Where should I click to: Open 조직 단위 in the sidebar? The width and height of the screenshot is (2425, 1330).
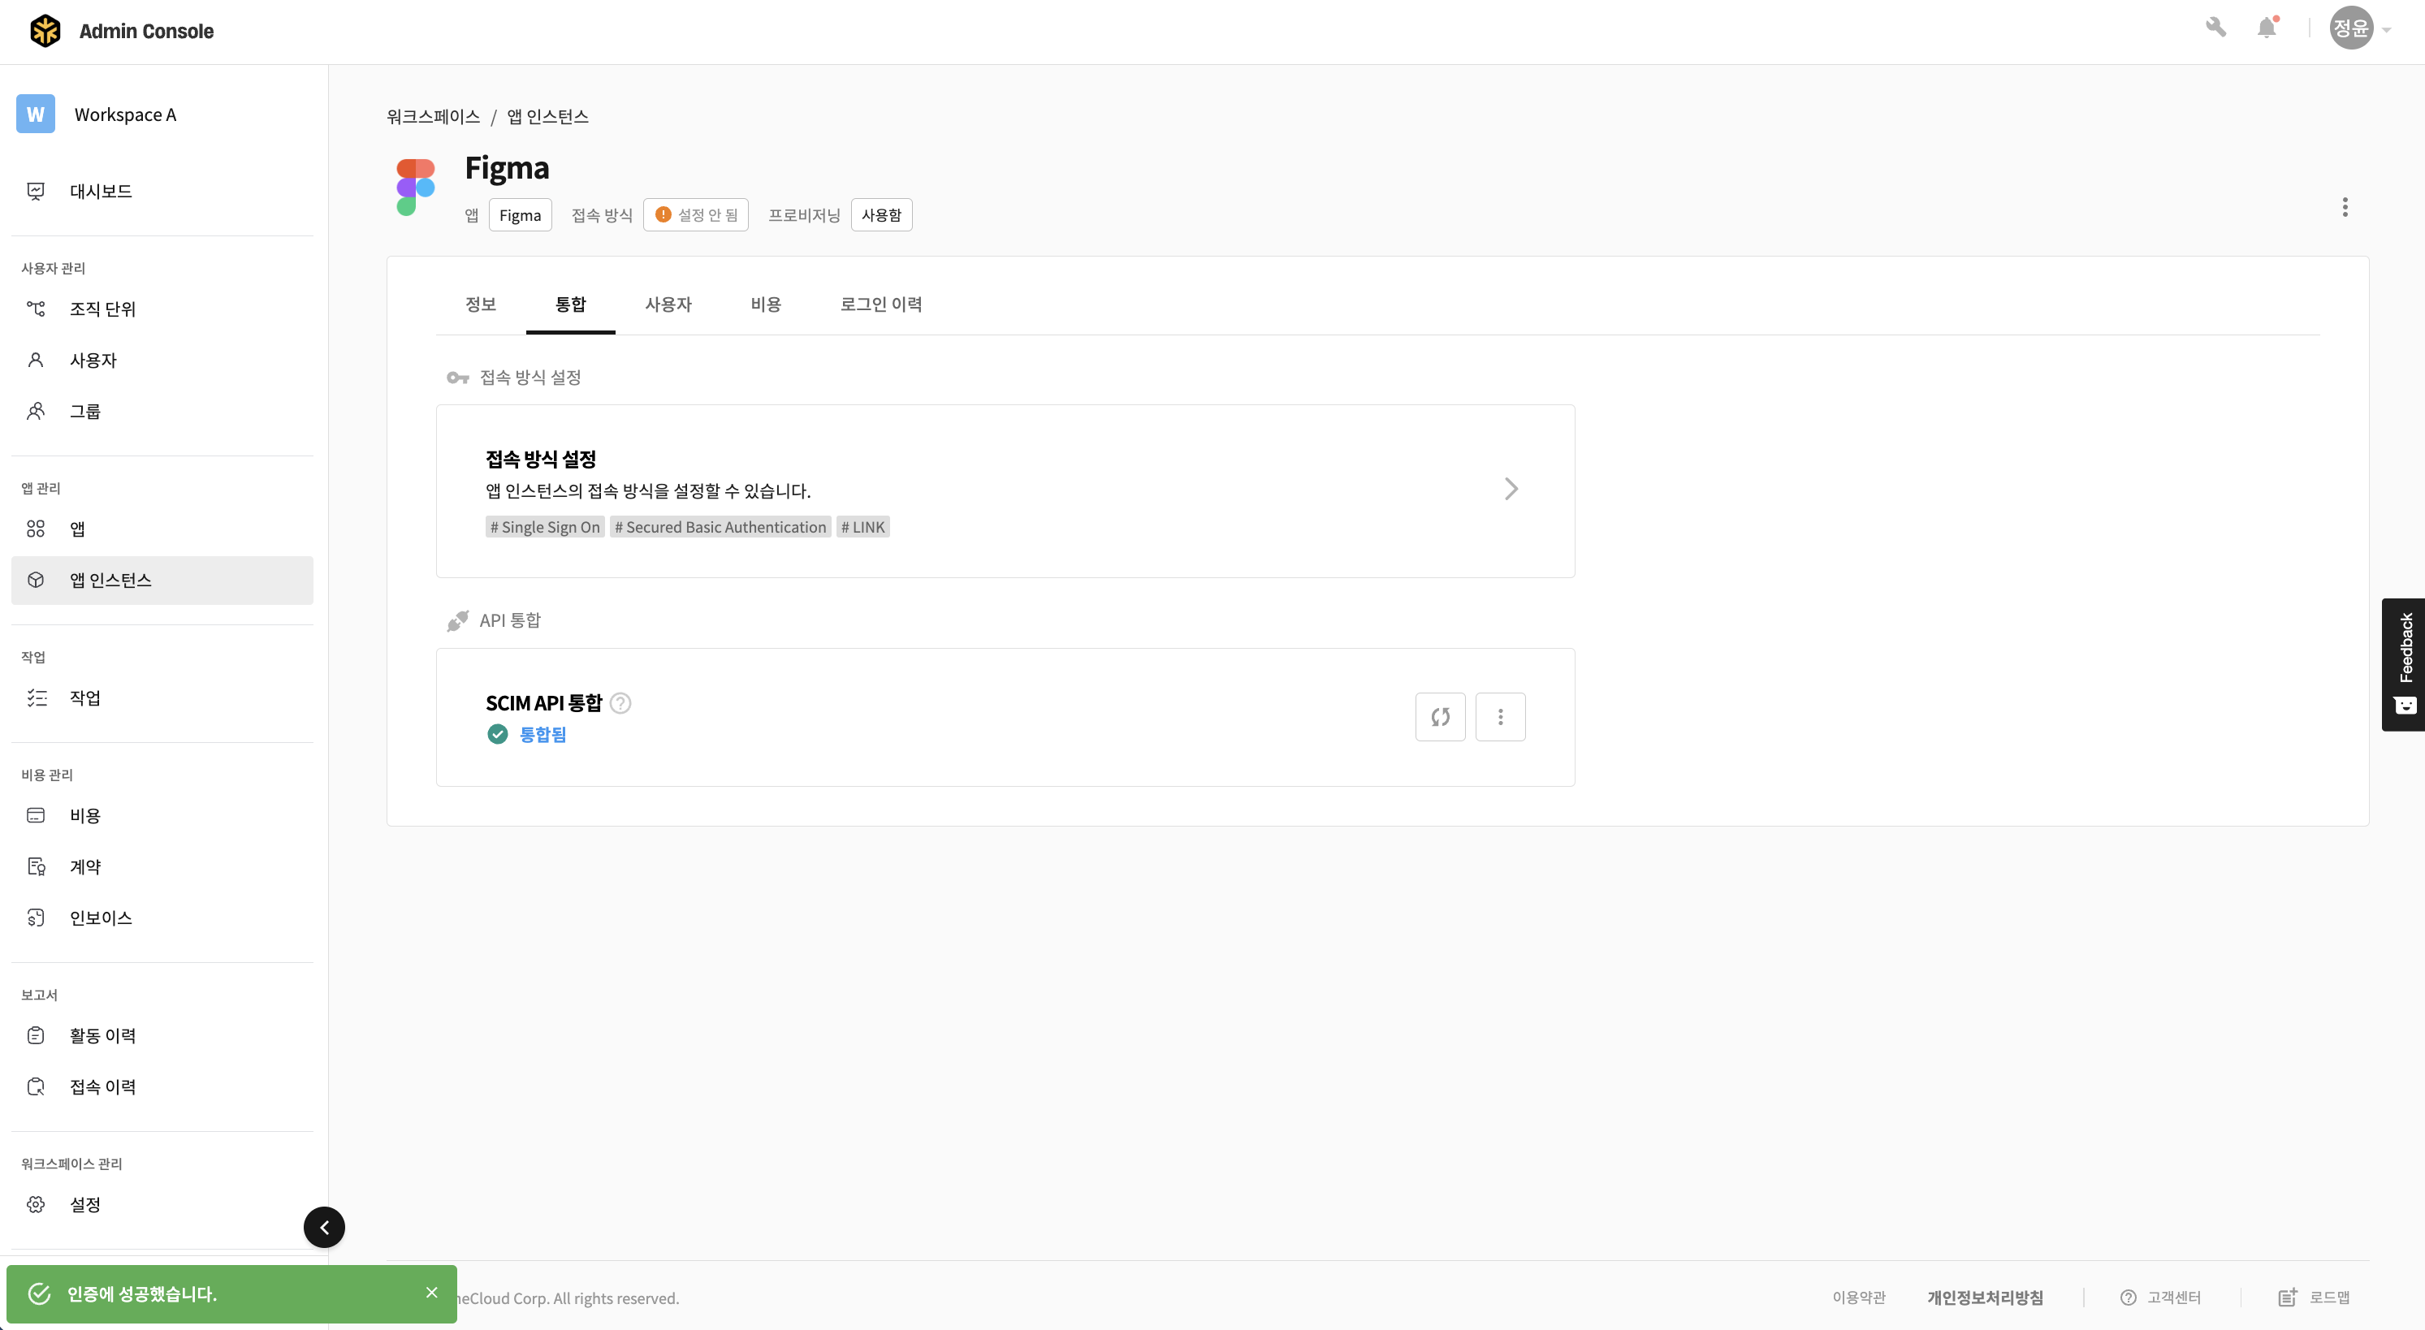[162, 309]
